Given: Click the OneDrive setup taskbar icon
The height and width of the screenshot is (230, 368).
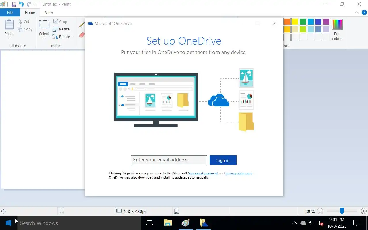Looking at the screenshot, I should 204,223.
